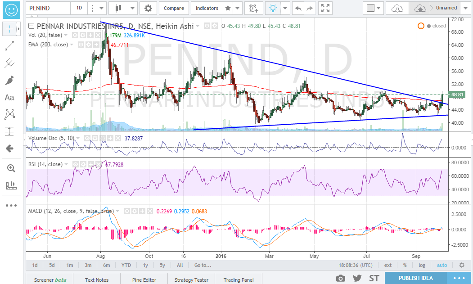
Task: Open the favorite indicators dropdown arrow
Action: [238, 9]
